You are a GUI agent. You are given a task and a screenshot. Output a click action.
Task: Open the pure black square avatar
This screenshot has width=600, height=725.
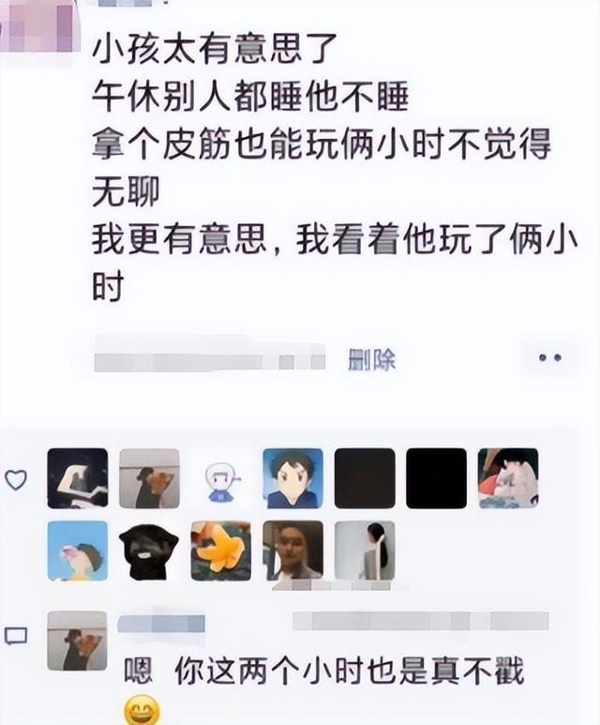click(x=436, y=478)
